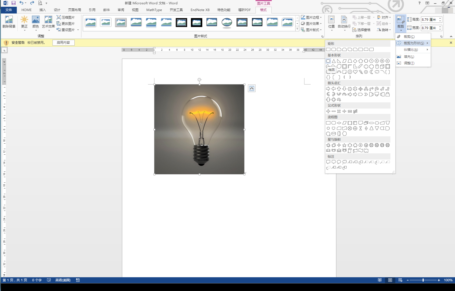Open the Selection Pane (选择窗格)

click(x=361, y=30)
